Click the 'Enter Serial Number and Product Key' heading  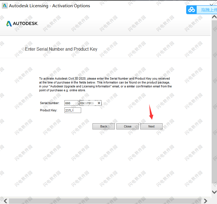pos(61,49)
